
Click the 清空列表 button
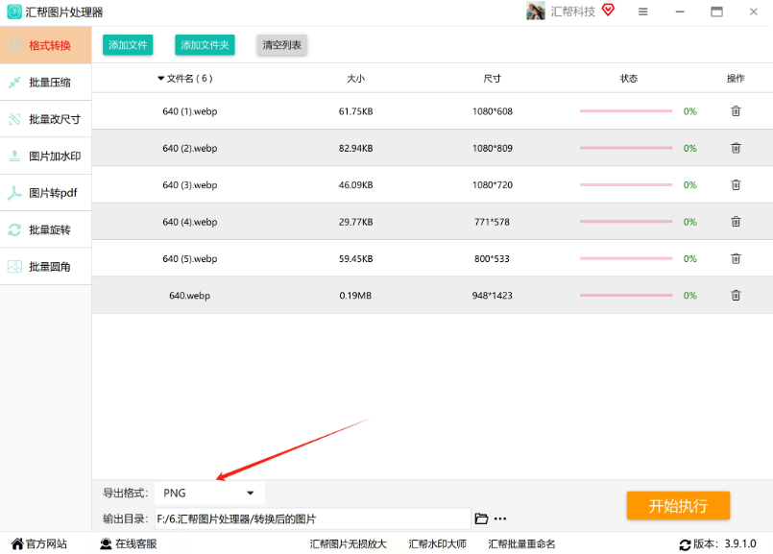tap(281, 45)
